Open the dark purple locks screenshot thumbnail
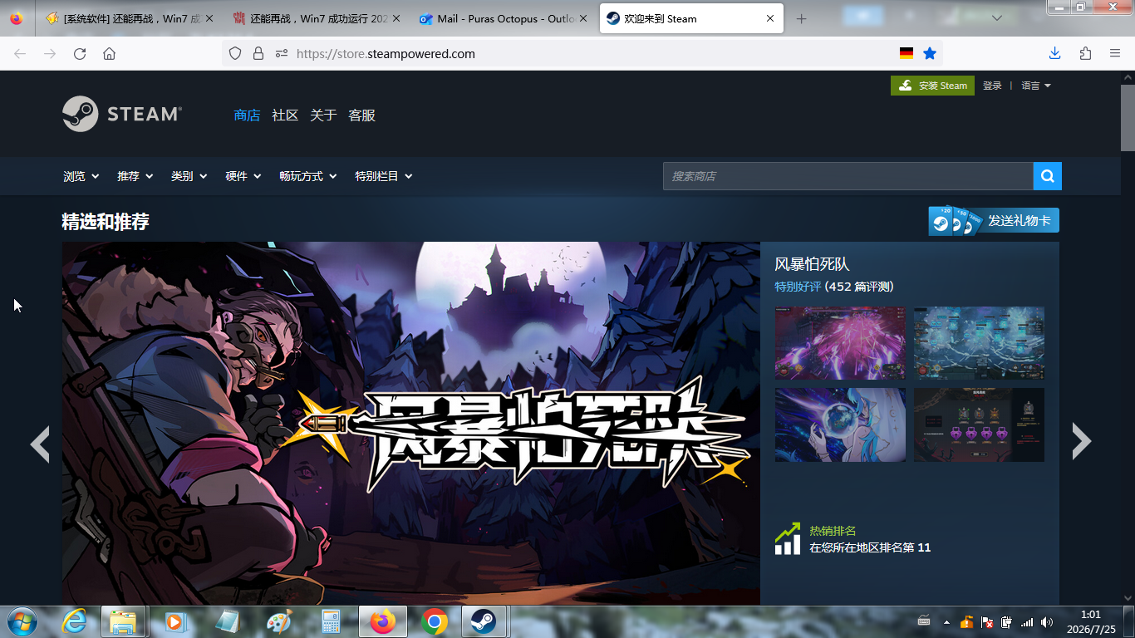The height and width of the screenshot is (638, 1135). coord(979,425)
